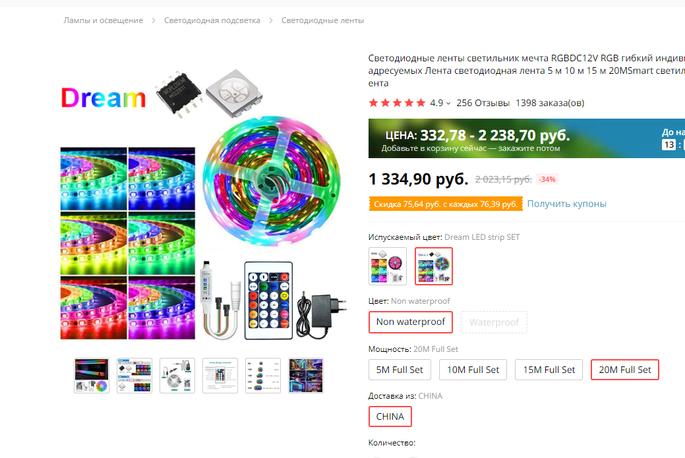
Task: Expand the 4.9 rating breakdown arrow
Action: 448,103
